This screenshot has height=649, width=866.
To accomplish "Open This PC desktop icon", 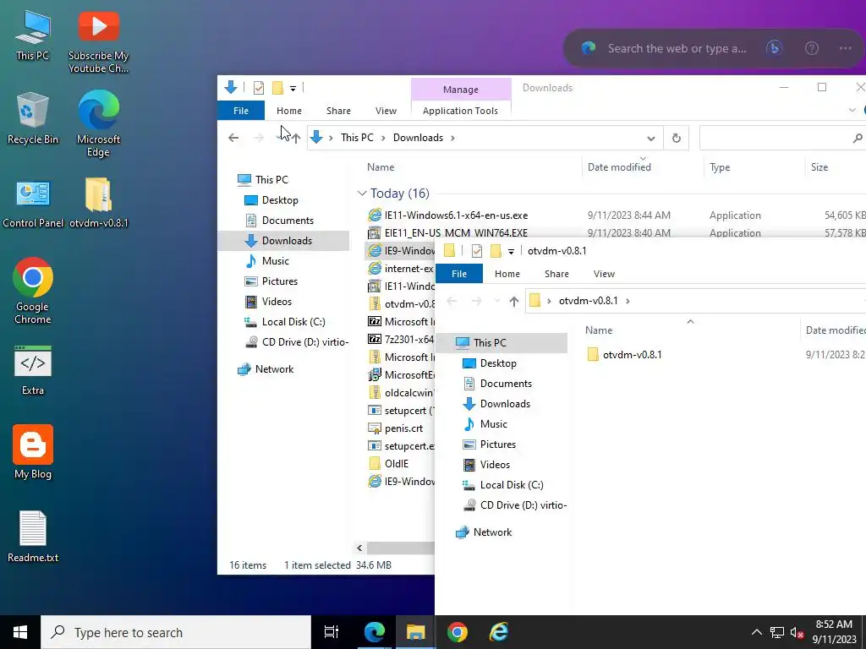I will pyautogui.click(x=33, y=35).
